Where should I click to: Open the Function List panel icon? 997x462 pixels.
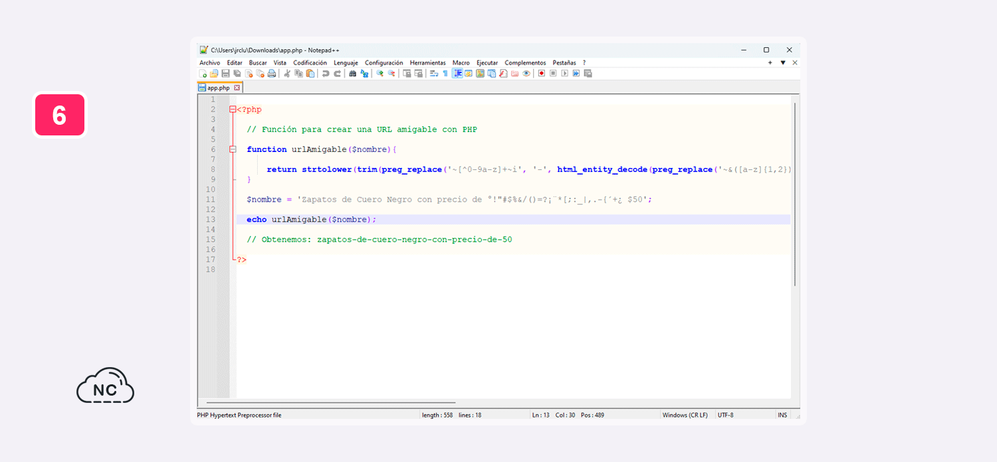[x=503, y=74]
